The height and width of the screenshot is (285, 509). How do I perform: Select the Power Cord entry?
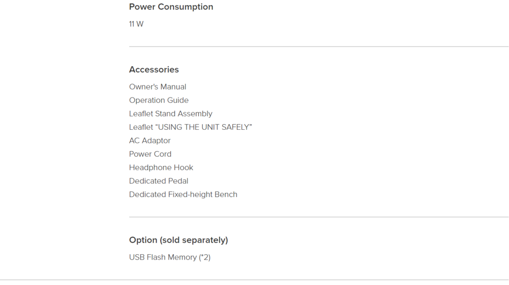pyautogui.click(x=150, y=154)
